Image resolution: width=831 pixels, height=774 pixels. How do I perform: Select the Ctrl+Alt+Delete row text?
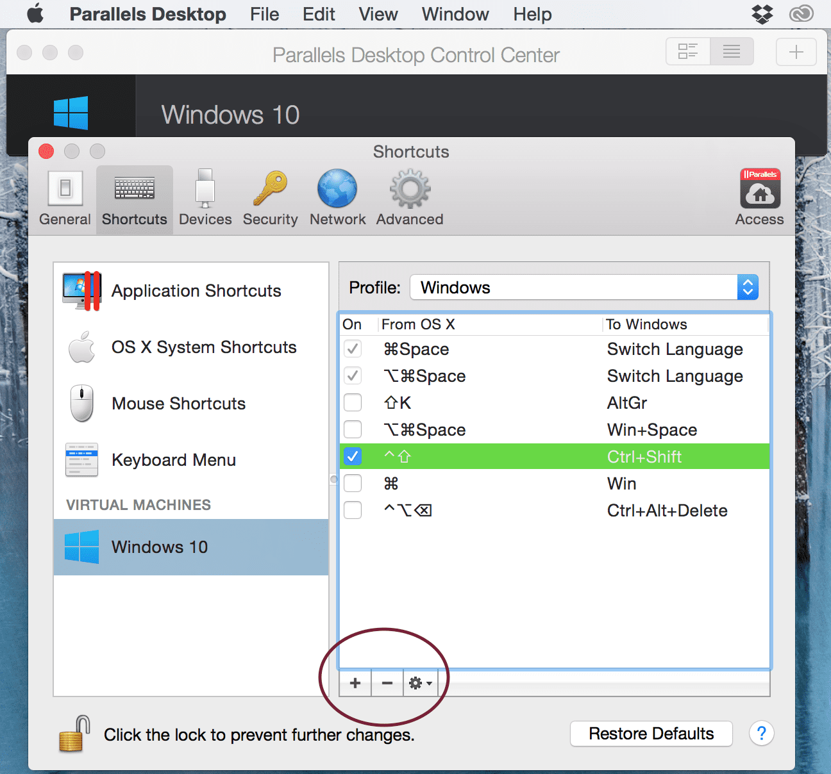click(667, 511)
